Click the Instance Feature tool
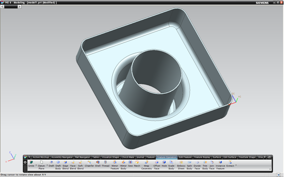This screenshot has height=177, width=284. coord(220,165)
